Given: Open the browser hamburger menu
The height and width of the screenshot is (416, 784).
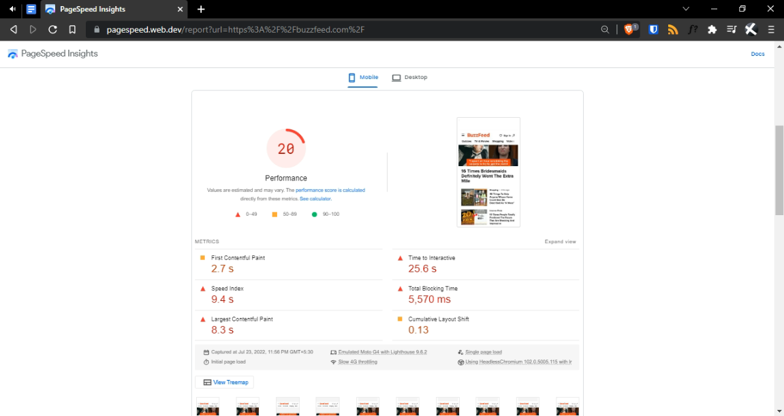Looking at the screenshot, I should (771, 29).
